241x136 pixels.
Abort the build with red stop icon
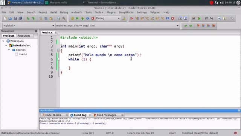click(x=93, y=19)
